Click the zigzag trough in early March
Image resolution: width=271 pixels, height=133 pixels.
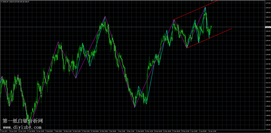pyautogui.click(x=135, y=107)
